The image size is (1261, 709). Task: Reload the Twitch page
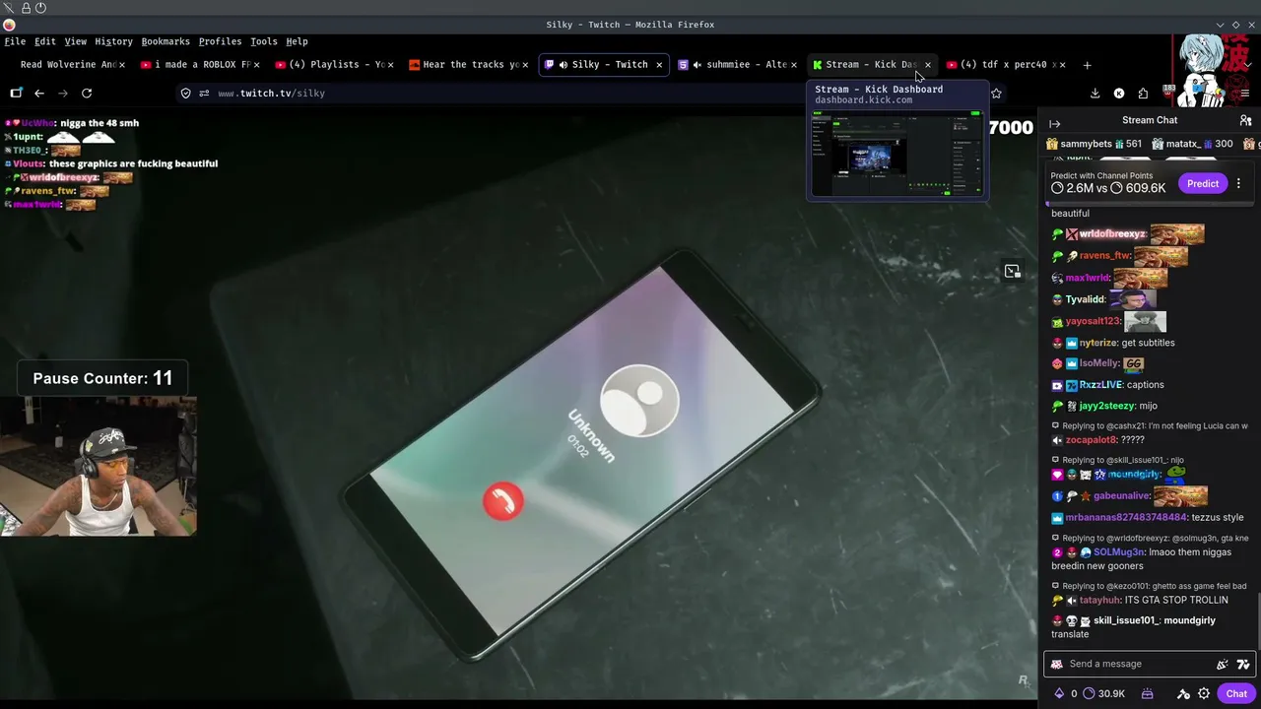[x=87, y=93]
